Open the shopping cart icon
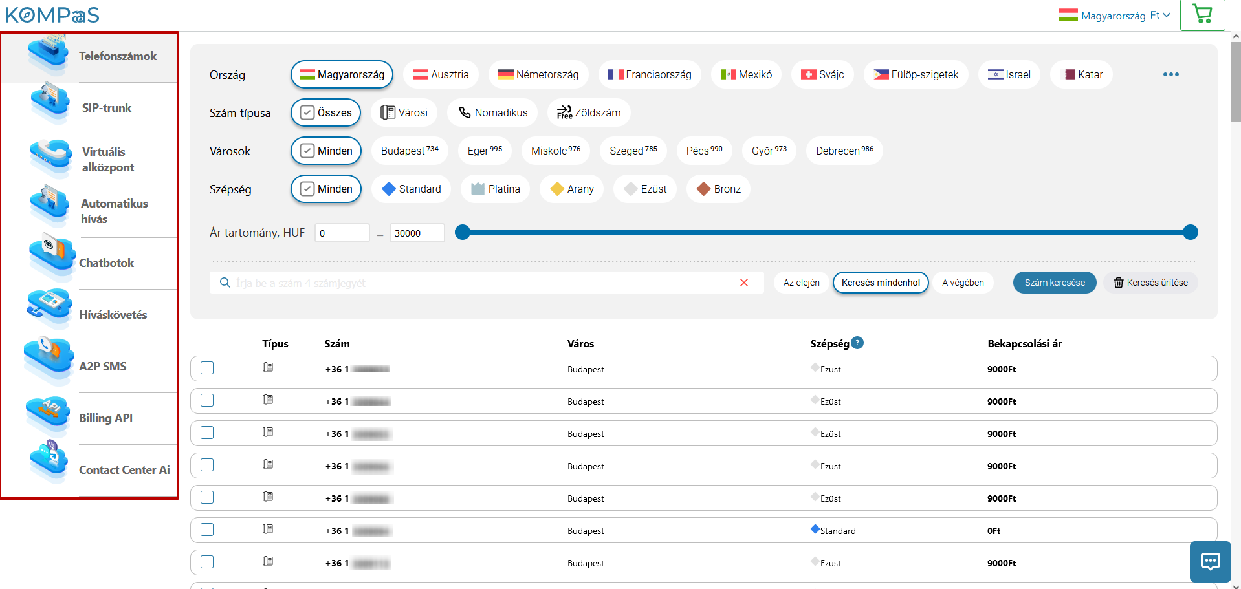 [1202, 15]
